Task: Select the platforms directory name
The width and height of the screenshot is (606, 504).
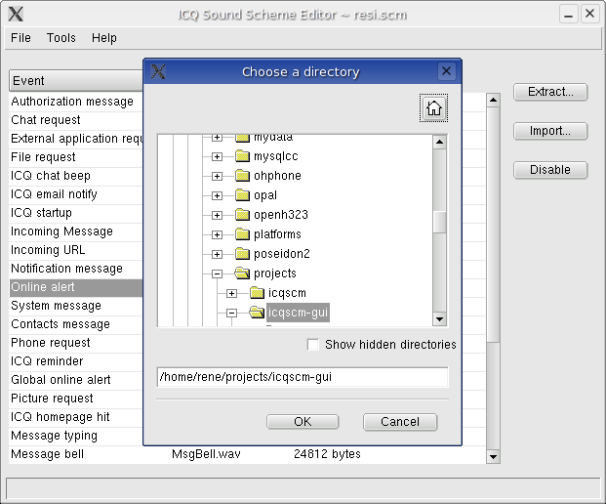Action: (277, 234)
